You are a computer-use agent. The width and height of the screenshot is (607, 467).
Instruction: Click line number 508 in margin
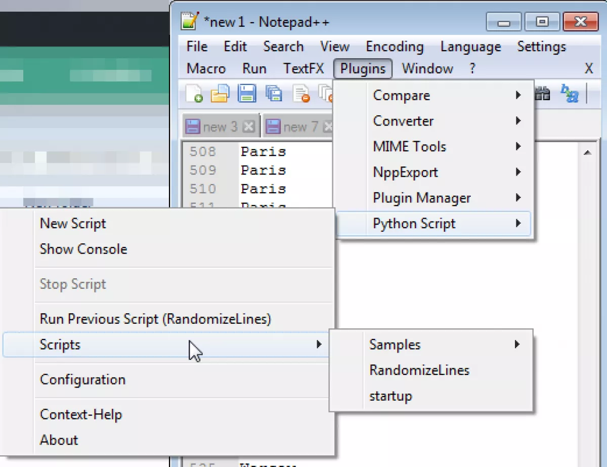point(203,151)
